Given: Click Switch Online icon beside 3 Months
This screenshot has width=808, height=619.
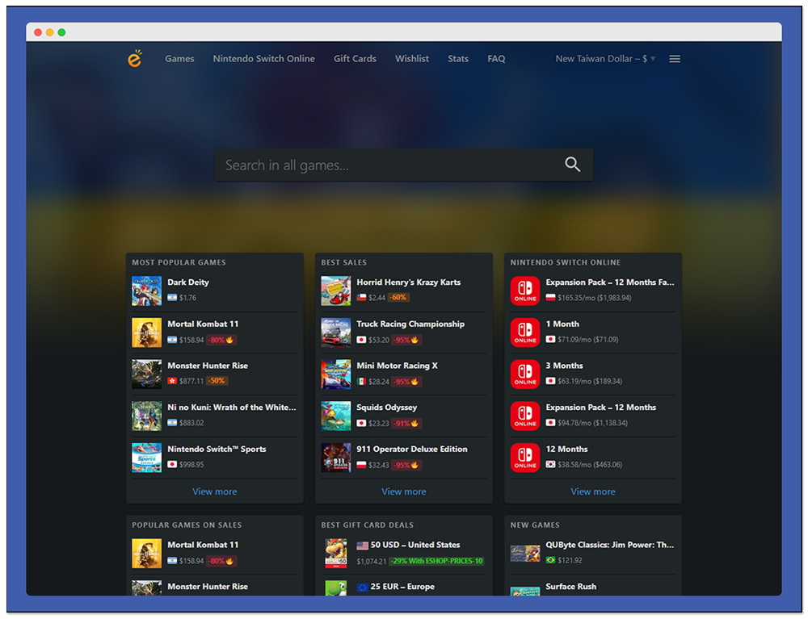Looking at the screenshot, I should pos(525,374).
